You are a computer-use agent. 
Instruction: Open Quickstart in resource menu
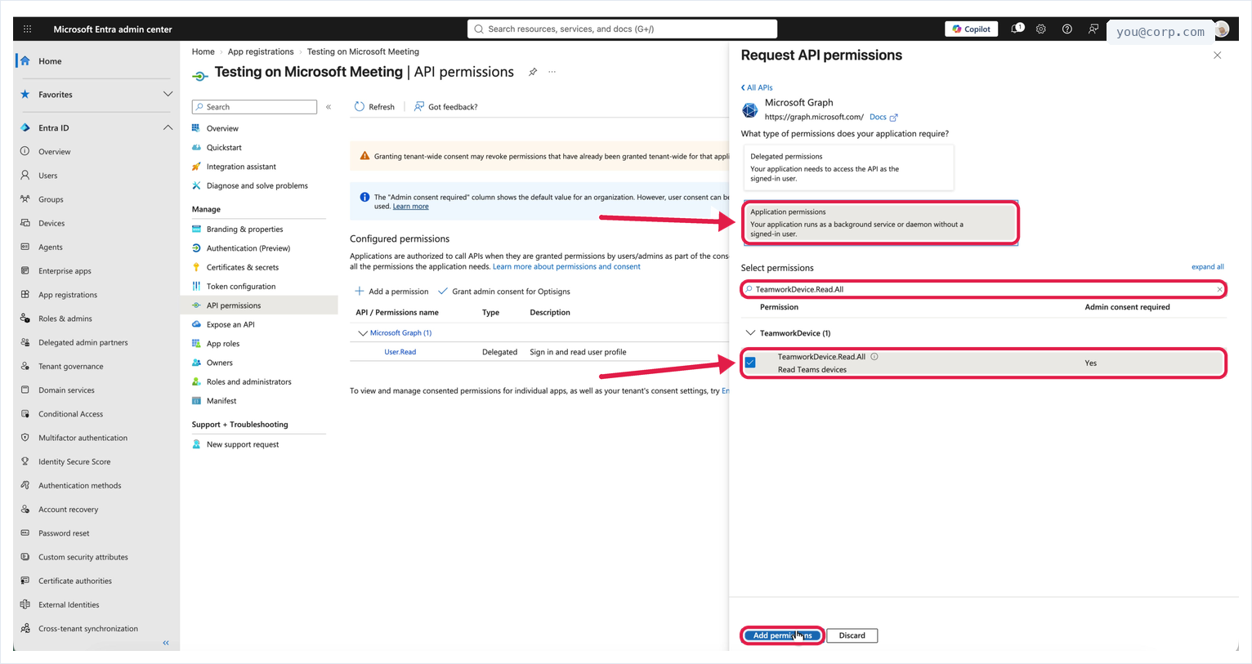(x=224, y=148)
